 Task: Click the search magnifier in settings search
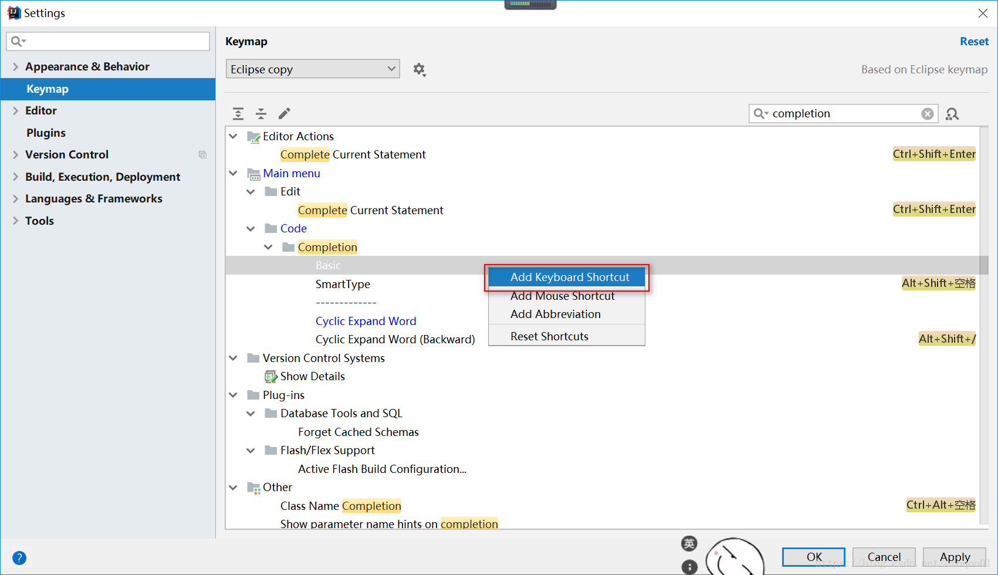coord(18,41)
